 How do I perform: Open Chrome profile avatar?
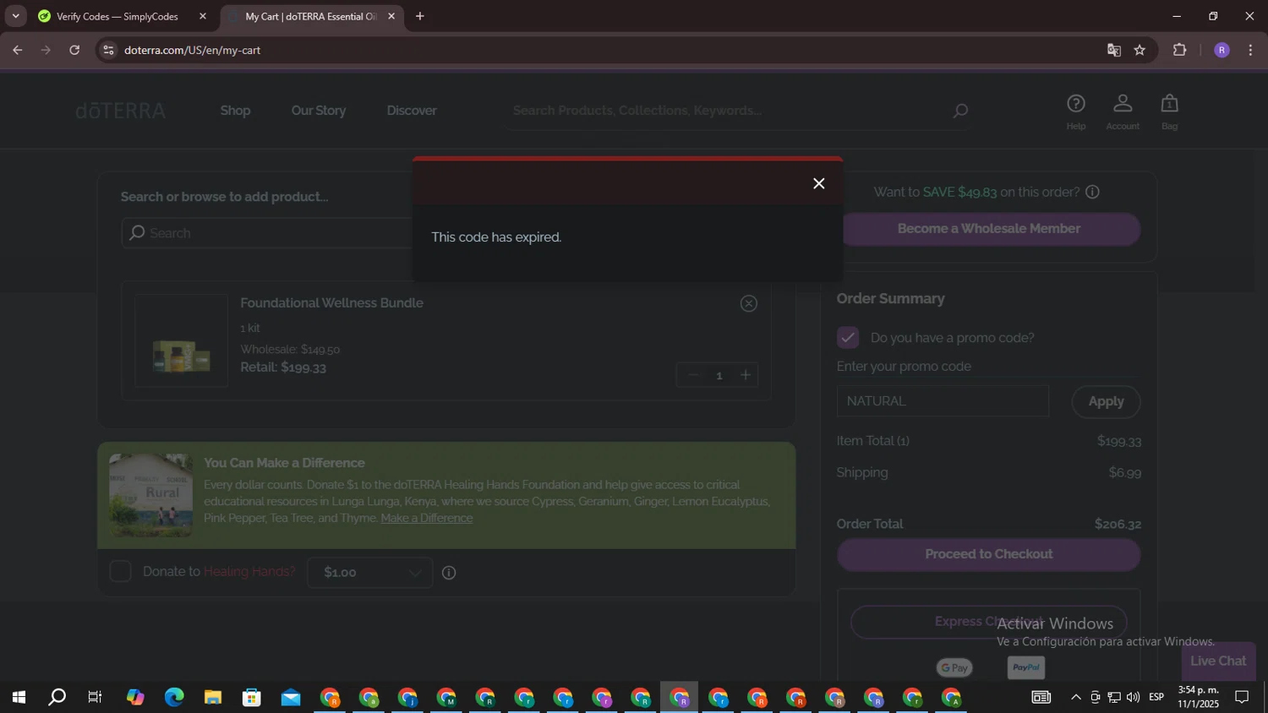[x=1222, y=50]
